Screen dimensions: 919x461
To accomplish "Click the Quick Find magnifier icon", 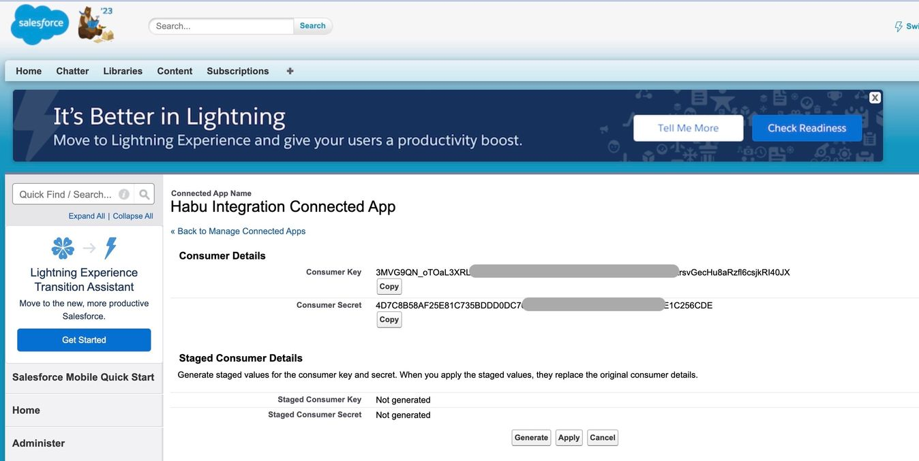I will pos(144,194).
